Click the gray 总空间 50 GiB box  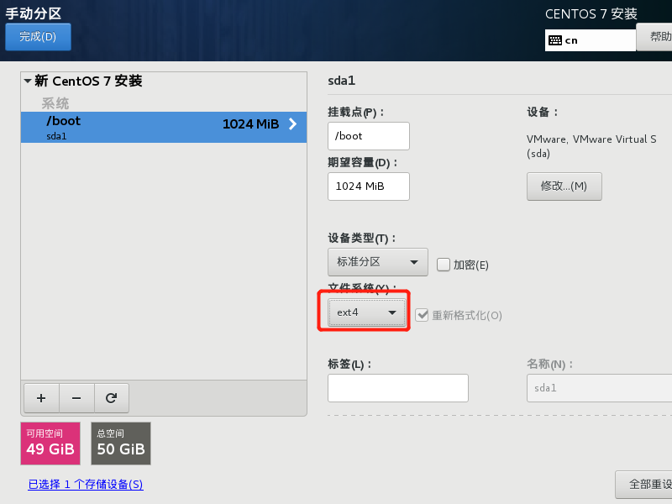coord(121,444)
